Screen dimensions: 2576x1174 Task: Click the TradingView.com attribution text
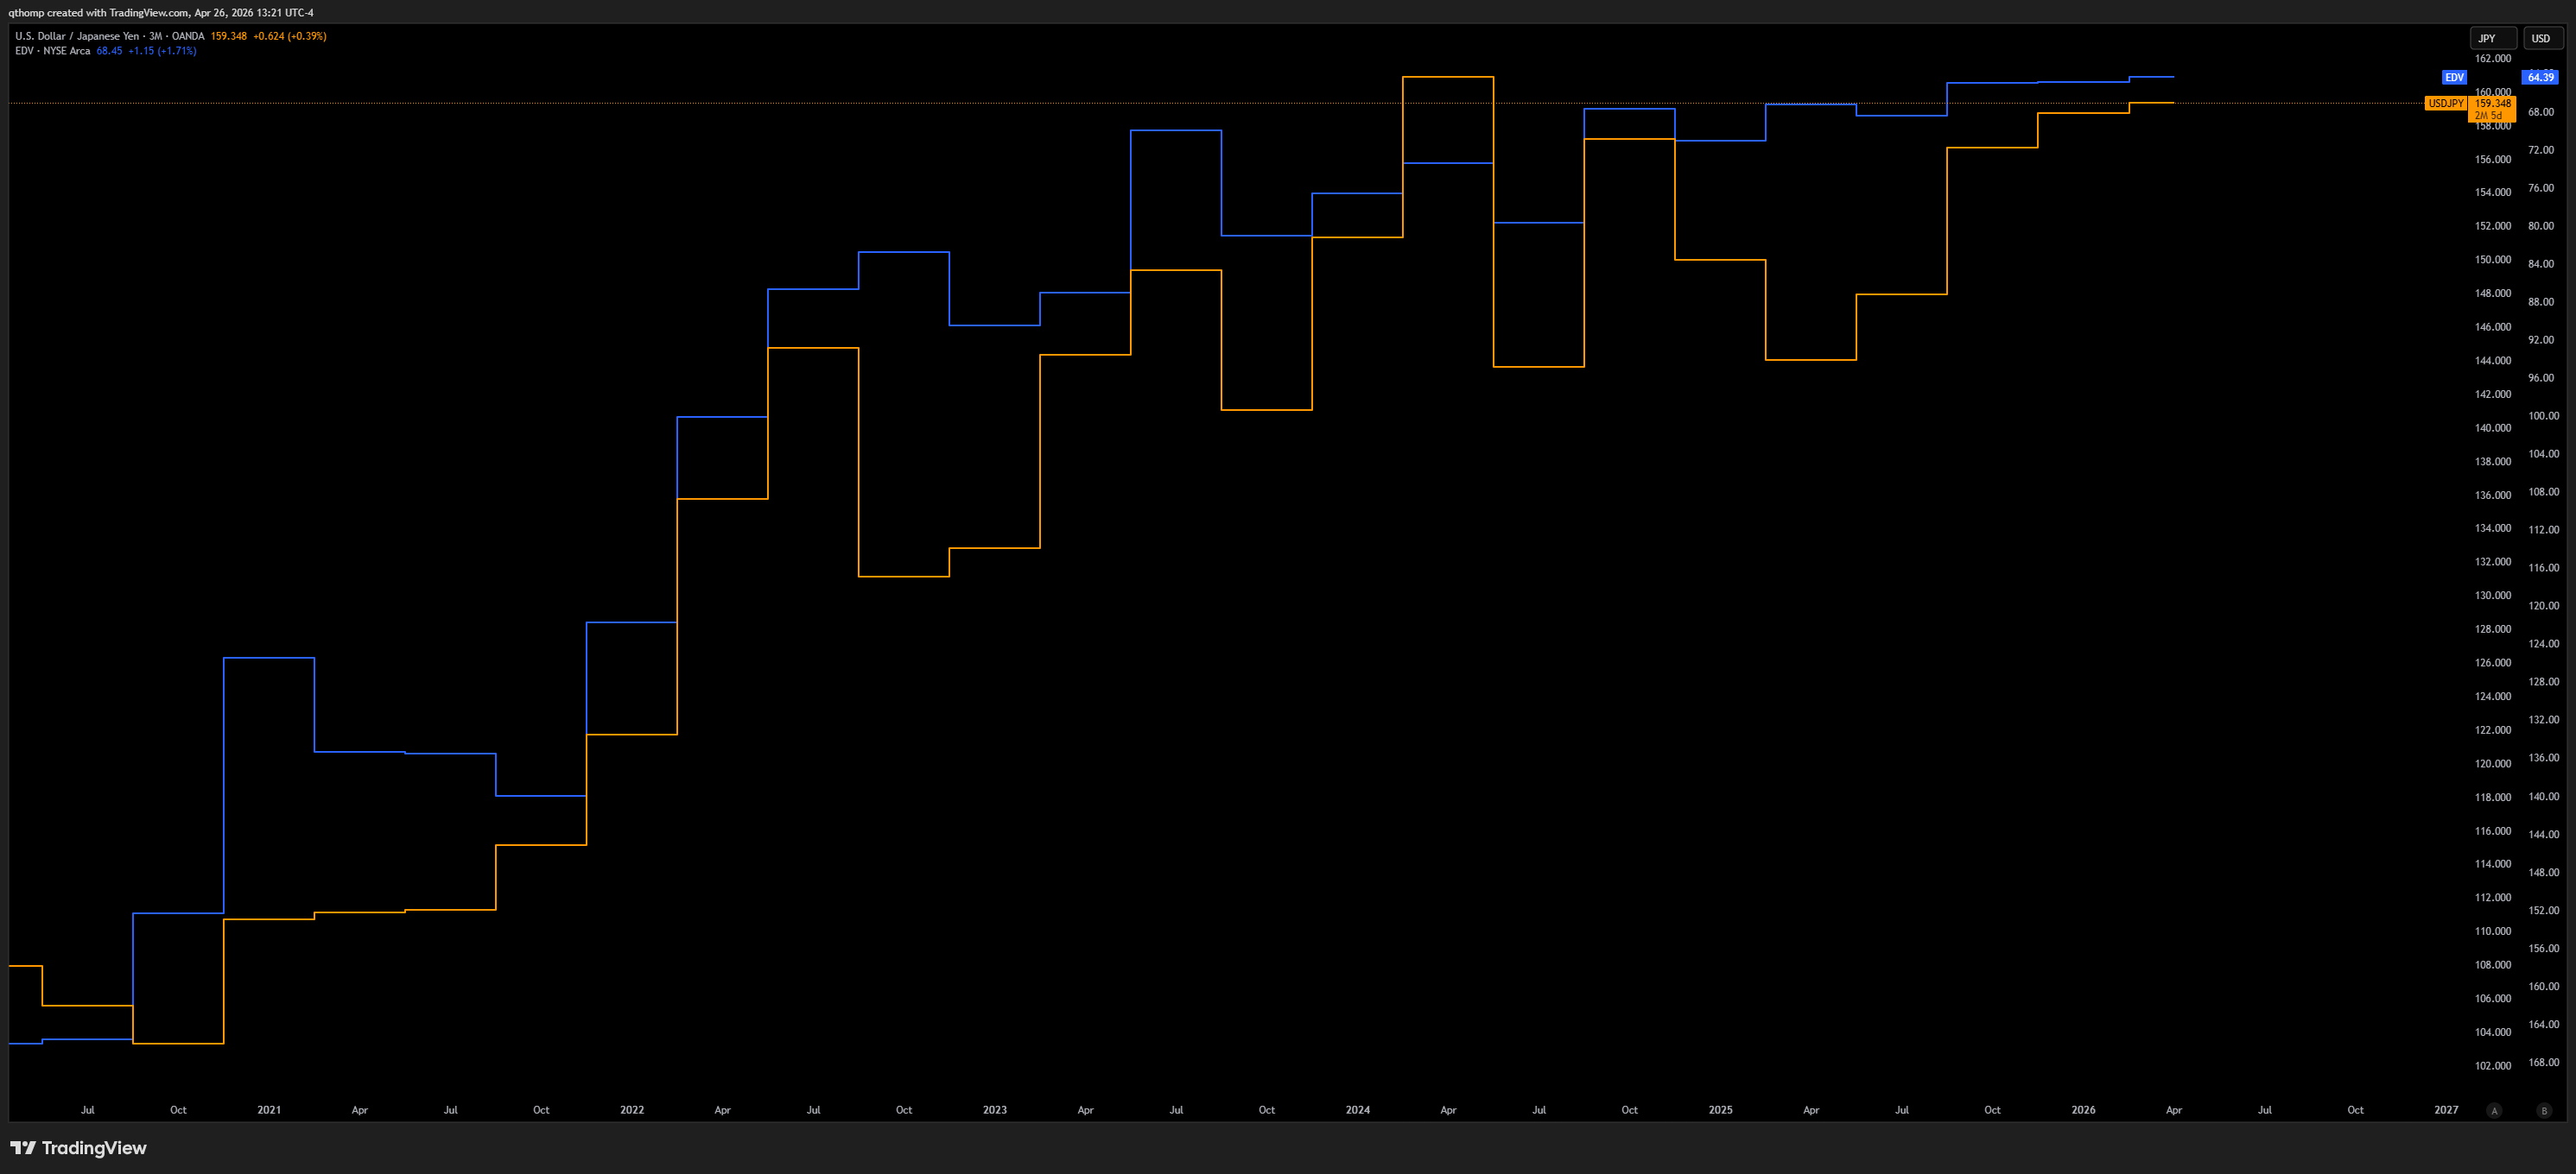point(148,13)
